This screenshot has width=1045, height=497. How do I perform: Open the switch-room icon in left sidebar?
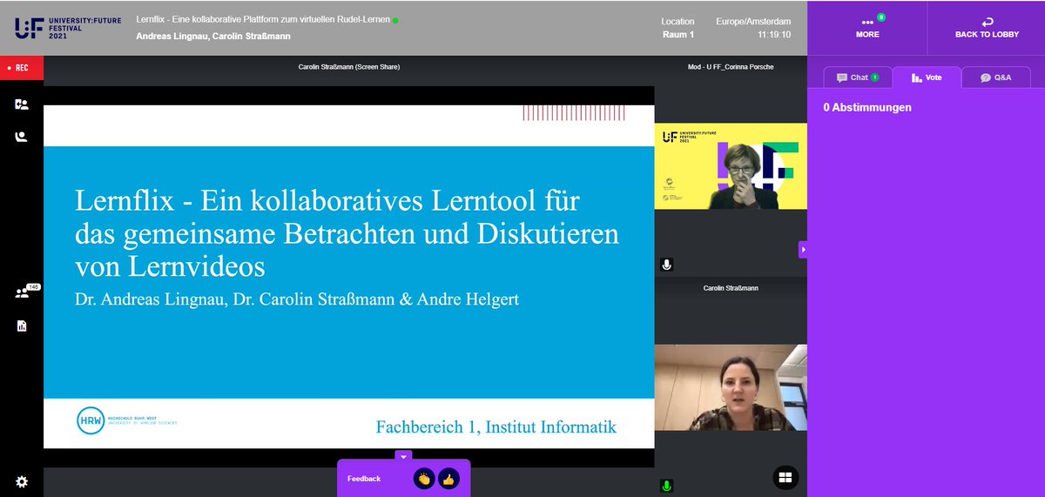[x=22, y=104]
